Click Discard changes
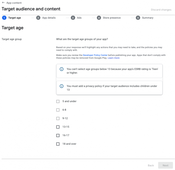 pyautogui.click(x=161, y=10)
